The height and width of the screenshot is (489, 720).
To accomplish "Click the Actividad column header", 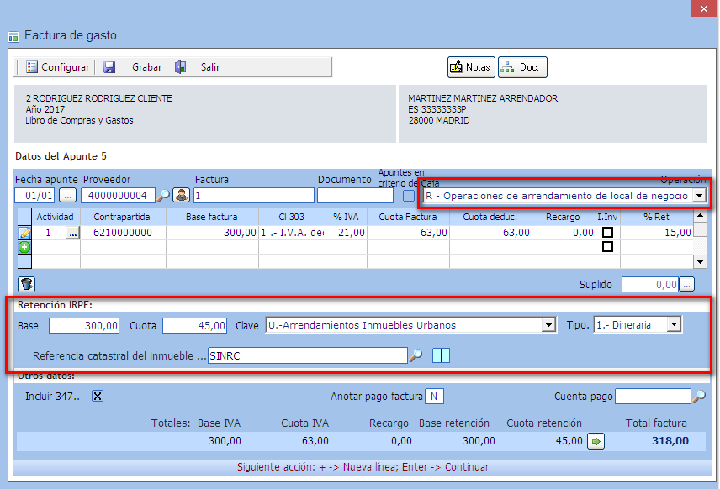I will [x=56, y=217].
